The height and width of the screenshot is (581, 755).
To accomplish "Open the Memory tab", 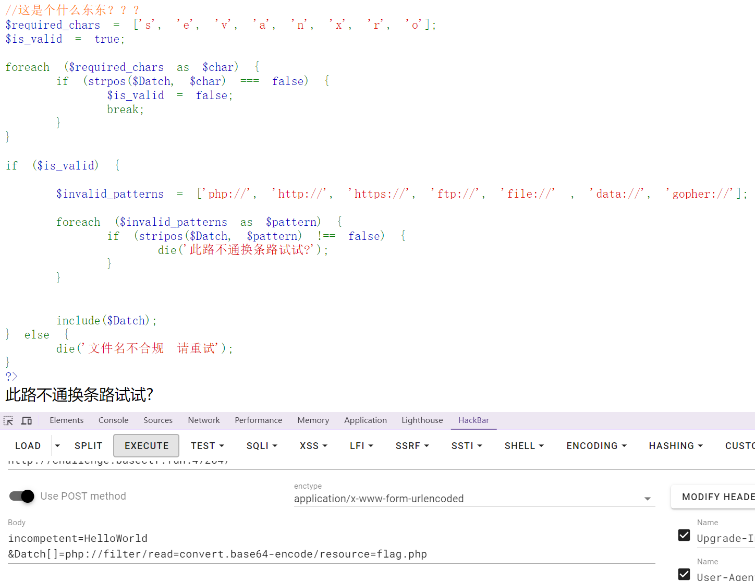I will 313,420.
